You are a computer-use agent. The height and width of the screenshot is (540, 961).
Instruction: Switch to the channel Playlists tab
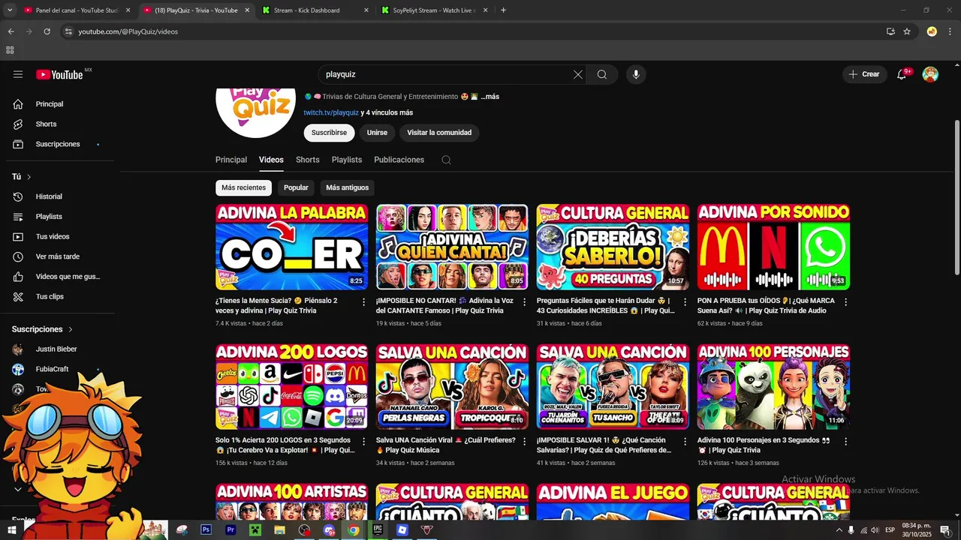[x=347, y=160]
